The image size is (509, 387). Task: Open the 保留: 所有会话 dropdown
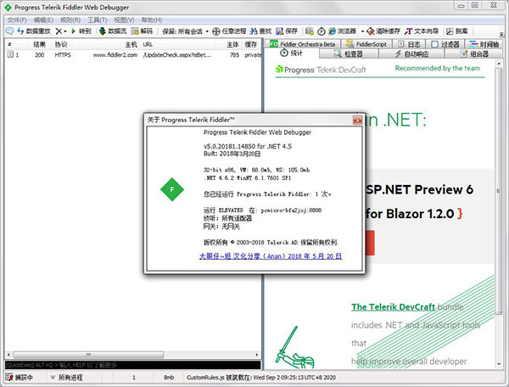tap(185, 31)
